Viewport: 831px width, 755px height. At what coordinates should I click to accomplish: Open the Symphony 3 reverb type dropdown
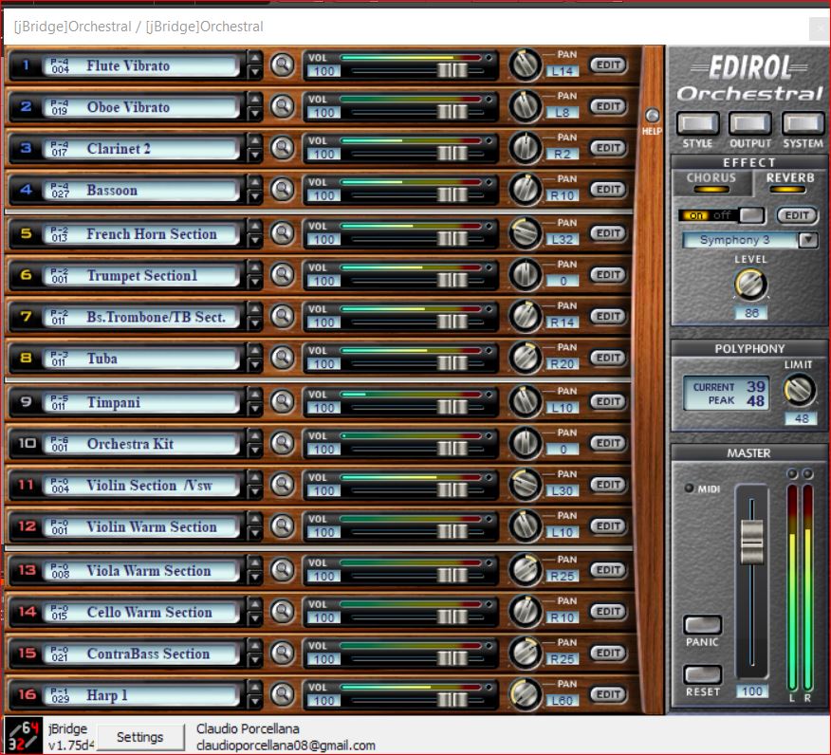(x=808, y=240)
